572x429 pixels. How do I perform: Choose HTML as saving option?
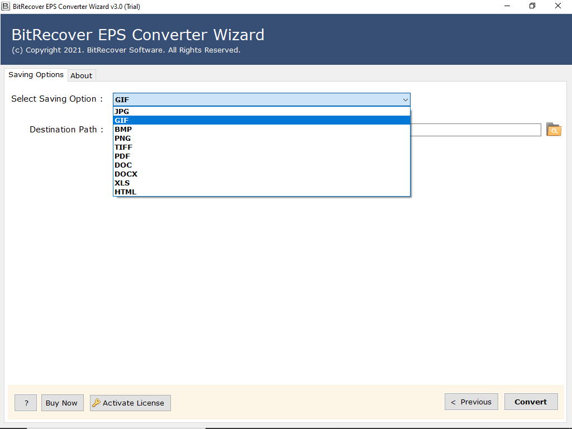[261, 192]
